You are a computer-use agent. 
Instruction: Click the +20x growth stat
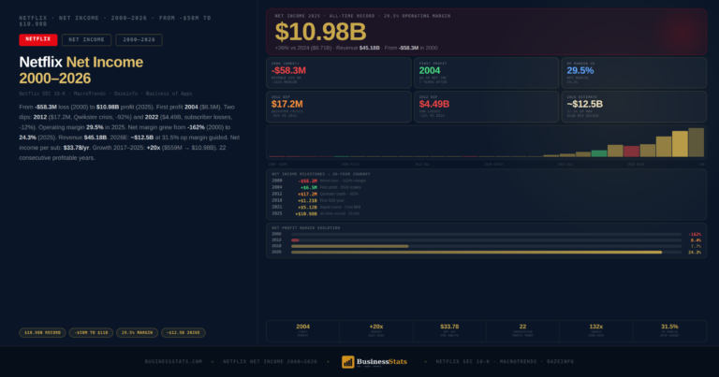(x=376, y=331)
